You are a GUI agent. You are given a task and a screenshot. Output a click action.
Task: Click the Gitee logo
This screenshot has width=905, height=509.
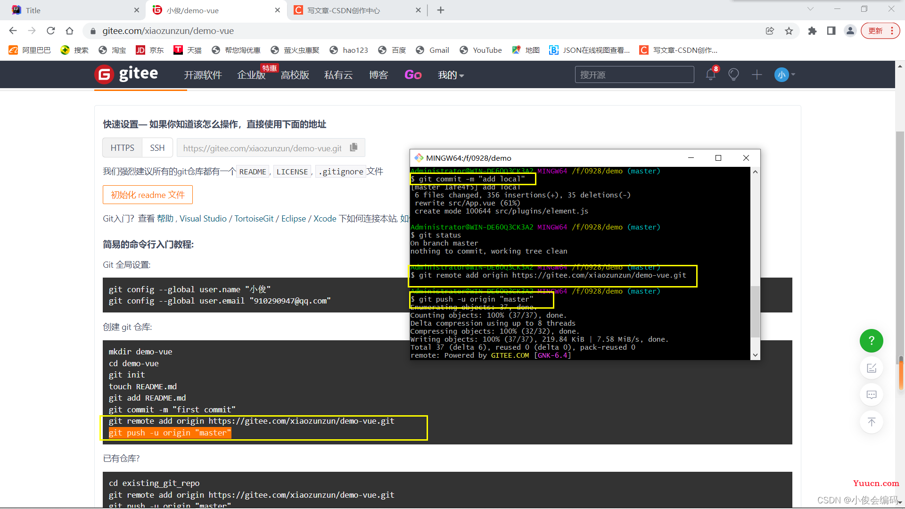(x=126, y=74)
